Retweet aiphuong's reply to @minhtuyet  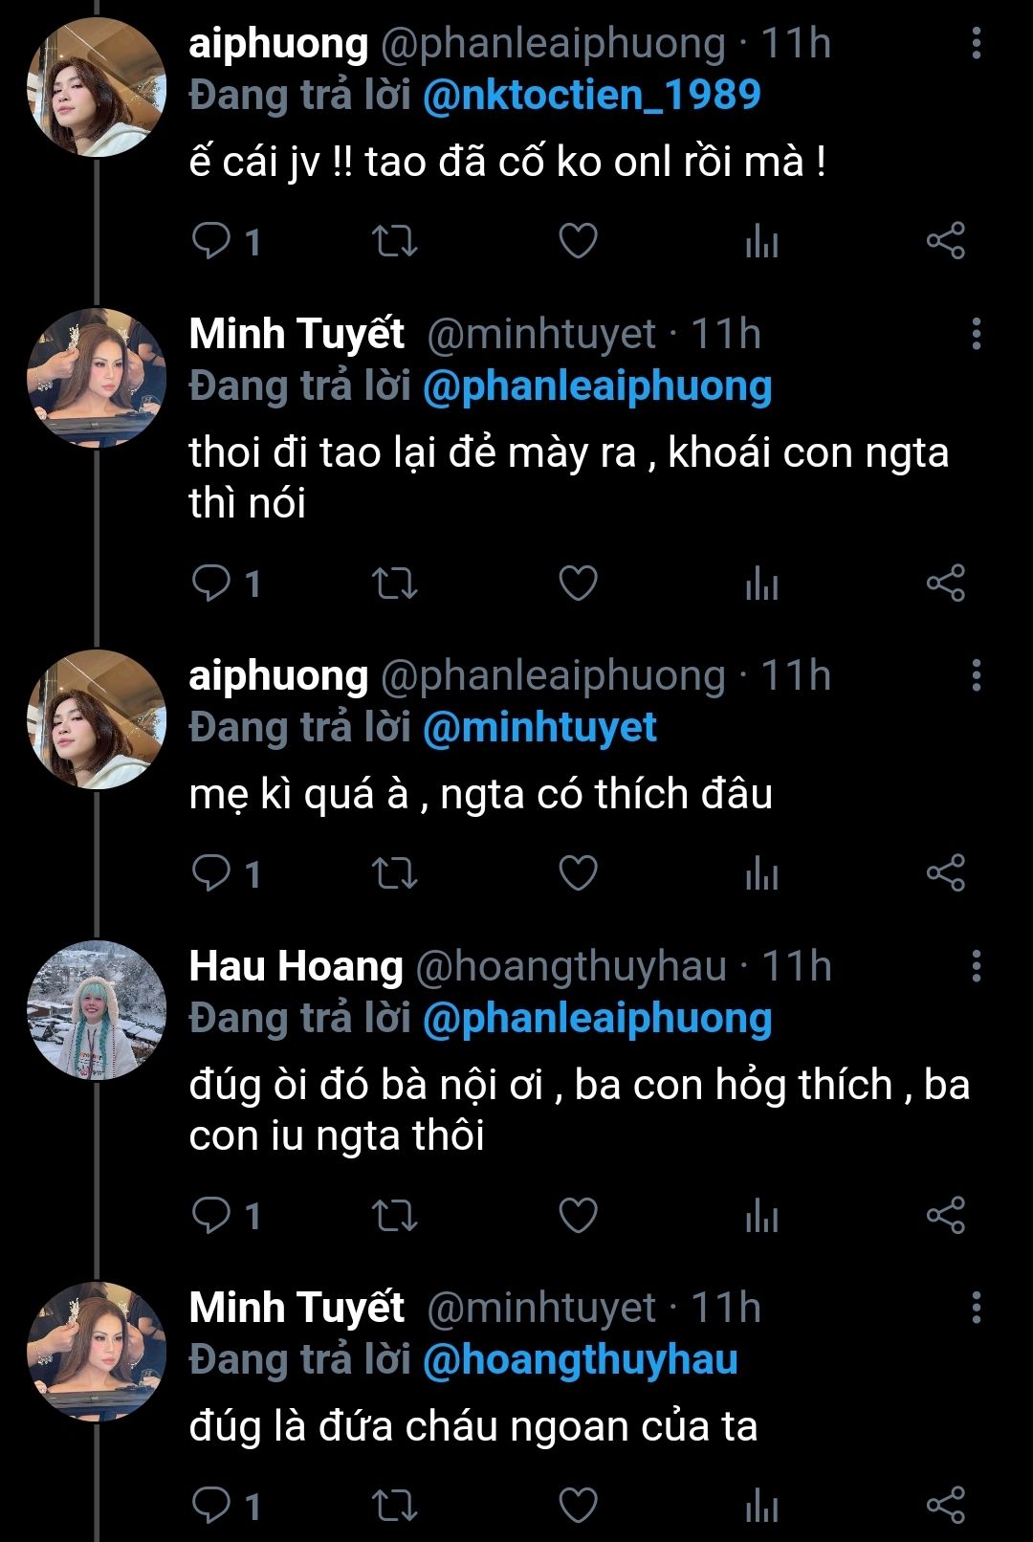point(394,873)
